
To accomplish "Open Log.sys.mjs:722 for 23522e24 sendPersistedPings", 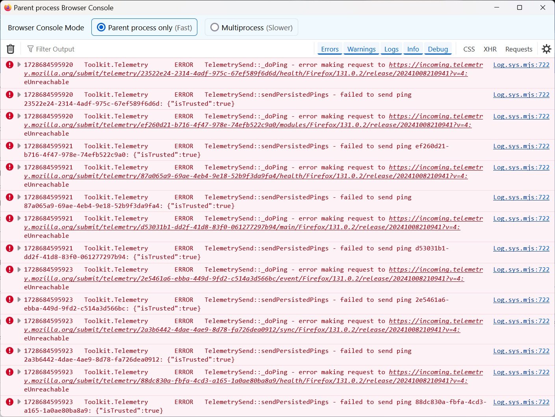I will [521, 95].
